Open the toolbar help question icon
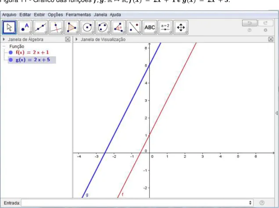 250,30
